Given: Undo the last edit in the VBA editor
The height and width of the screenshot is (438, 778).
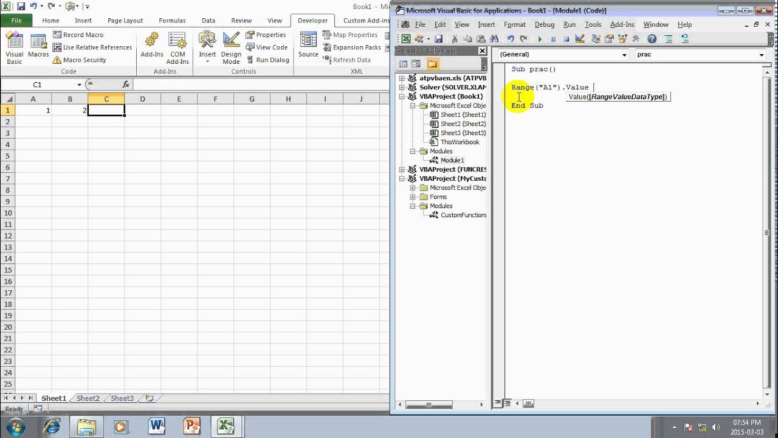Looking at the screenshot, I should tap(511, 39).
